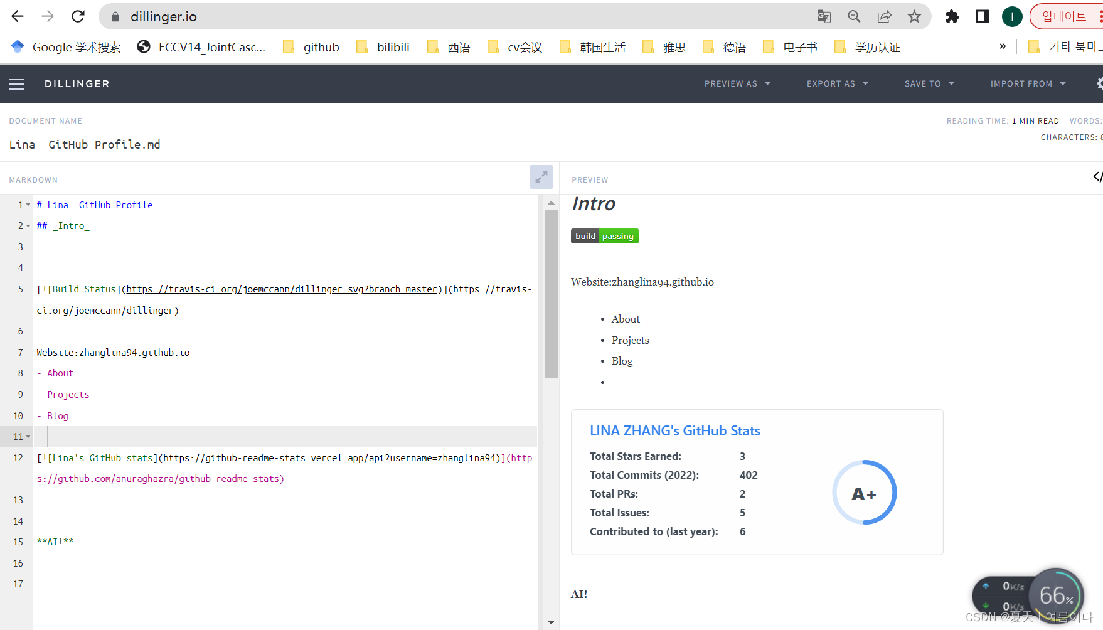Click '- Projects' in the markdown editor
This screenshot has height=630, width=1103.
[63, 395]
